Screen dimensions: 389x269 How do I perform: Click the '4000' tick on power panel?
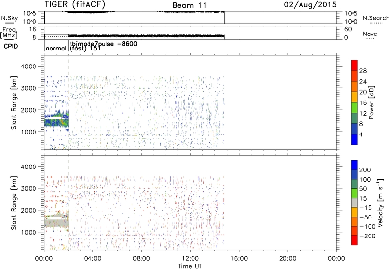(29, 67)
